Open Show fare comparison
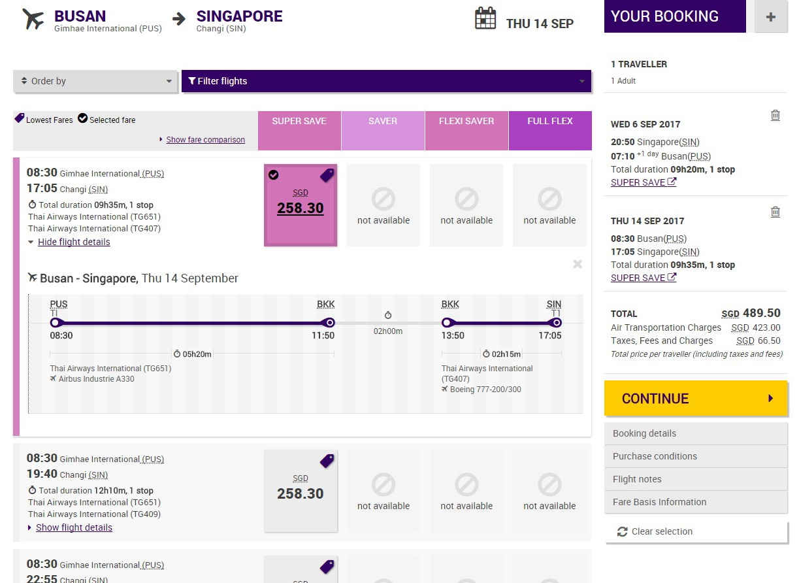The image size is (799, 583). tap(205, 140)
